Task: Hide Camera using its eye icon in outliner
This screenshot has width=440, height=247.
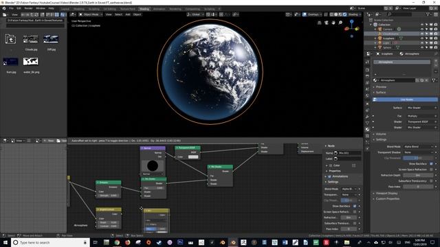Action: pyautogui.click(x=421, y=29)
